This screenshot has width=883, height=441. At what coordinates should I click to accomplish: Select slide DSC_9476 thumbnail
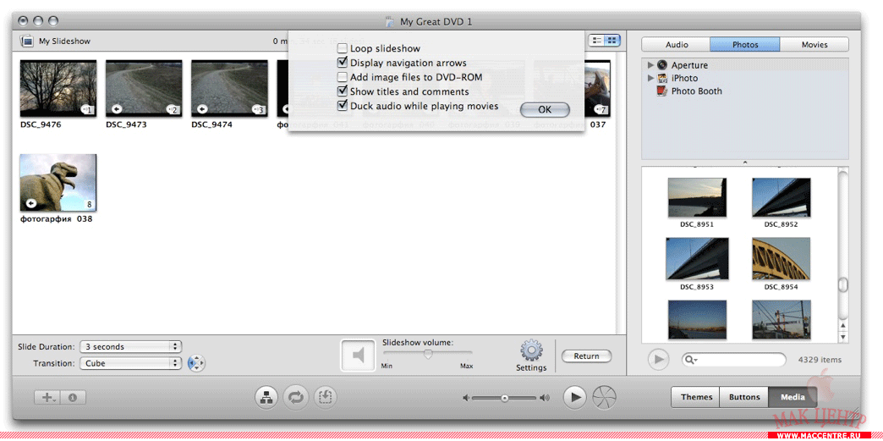click(58, 89)
